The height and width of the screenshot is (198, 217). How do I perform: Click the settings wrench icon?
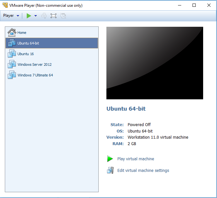point(111,170)
